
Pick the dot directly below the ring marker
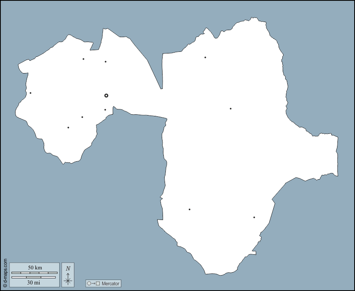(105, 110)
